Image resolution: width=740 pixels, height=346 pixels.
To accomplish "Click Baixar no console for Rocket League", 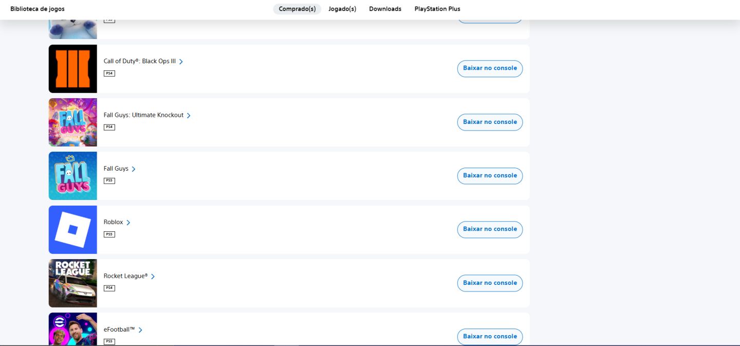I will pyautogui.click(x=490, y=283).
